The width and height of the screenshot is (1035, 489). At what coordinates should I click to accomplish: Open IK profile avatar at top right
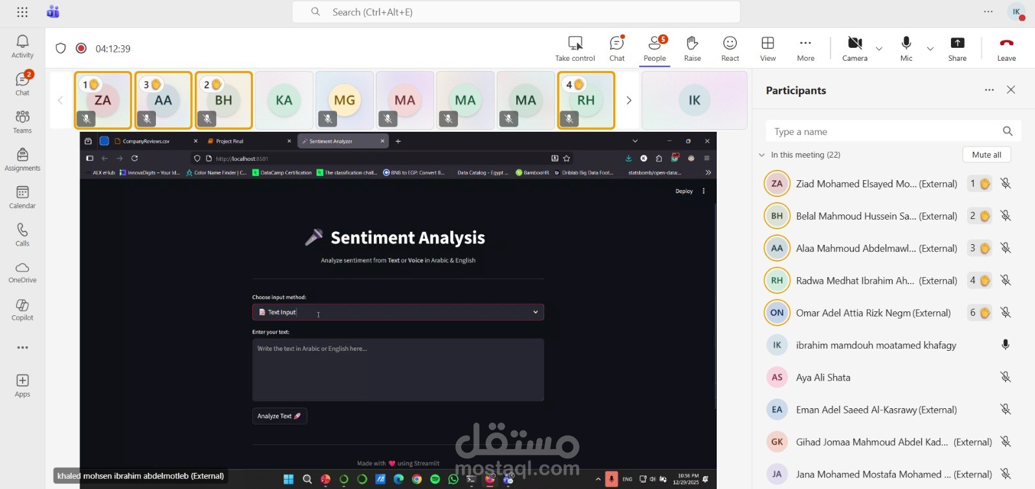tap(1016, 12)
